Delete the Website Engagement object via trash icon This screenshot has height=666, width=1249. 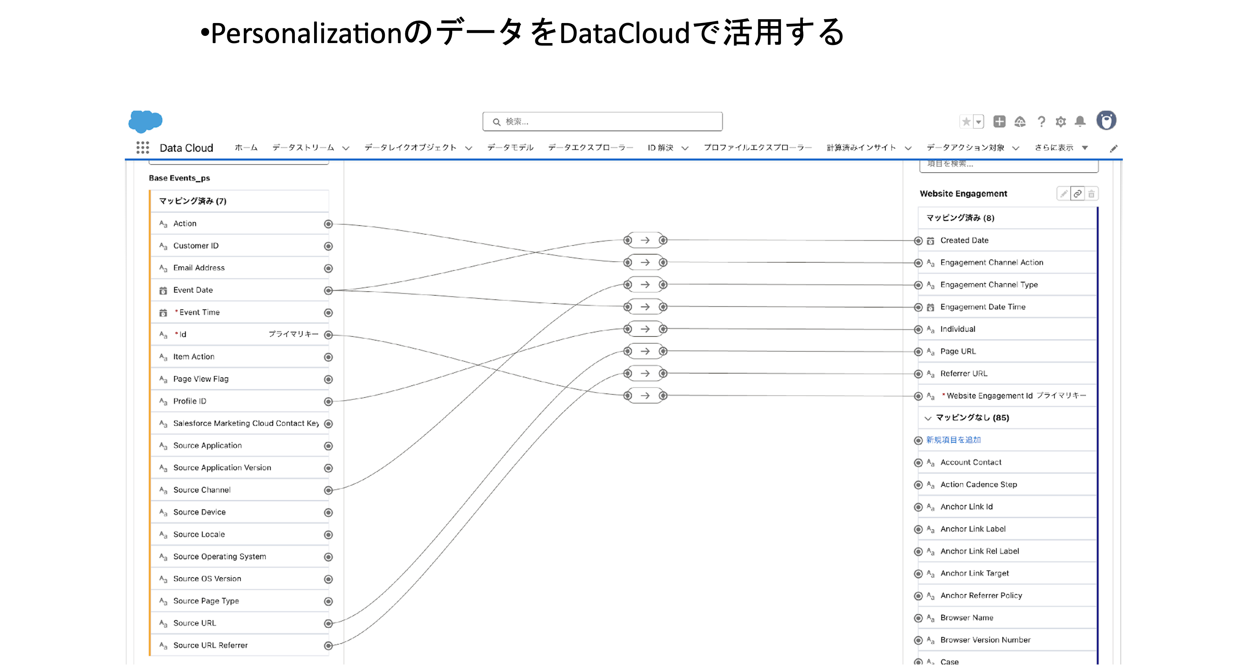(x=1091, y=194)
